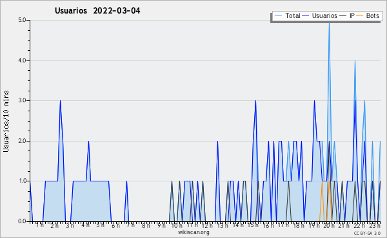
Task: Click the '5 h' x-axis label
Action: point(100,225)
